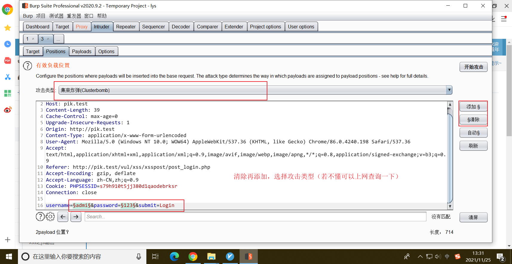The height and width of the screenshot is (264, 512).
Task: Open the help icon beside 有效负载位置
Action: click(27, 66)
